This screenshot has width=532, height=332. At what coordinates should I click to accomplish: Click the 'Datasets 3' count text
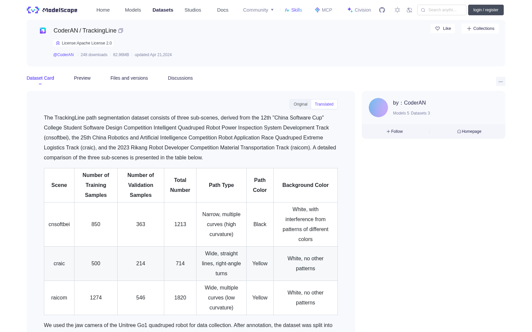pos(420,113)
